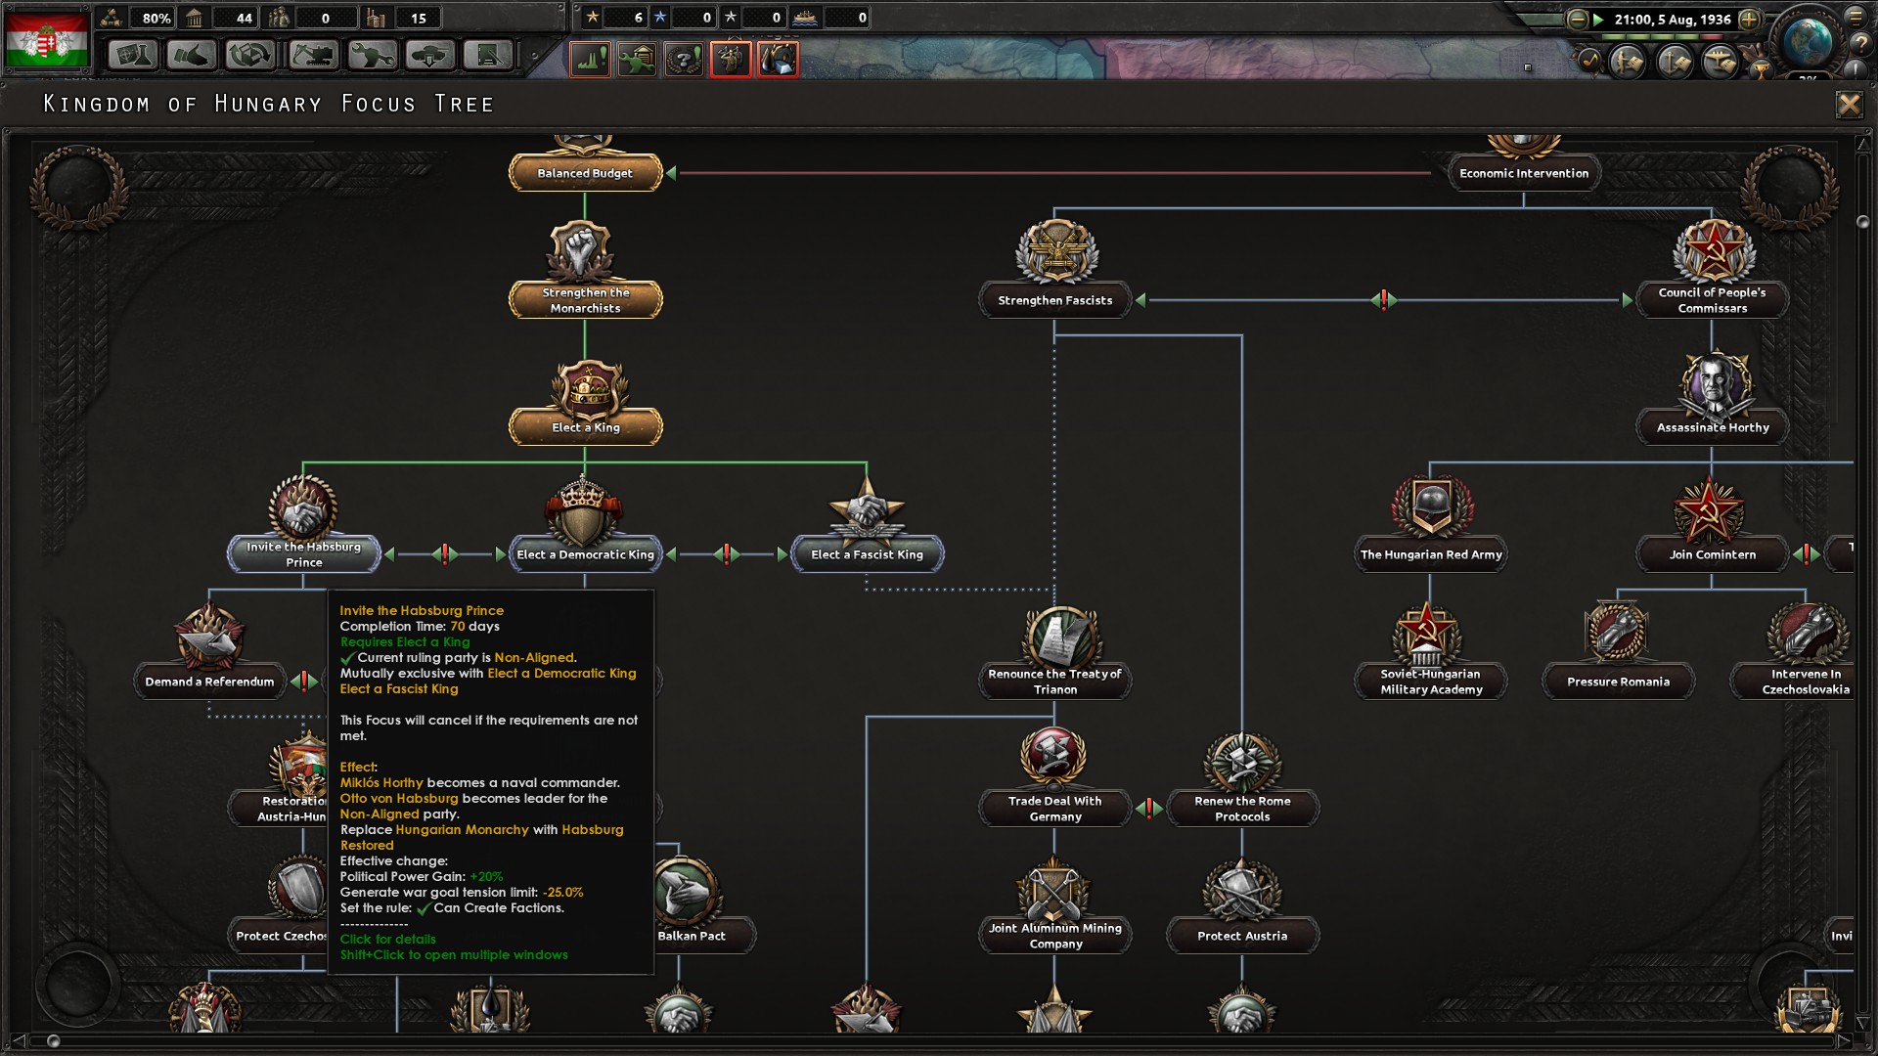Increase game speed with the plus button
The width and height of the screenshot is (1878, 1056).
[x=1749, y=19]
